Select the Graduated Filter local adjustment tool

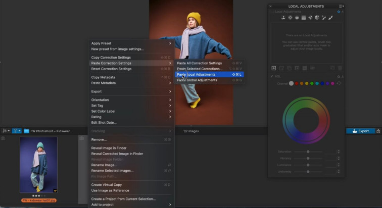[304, 18]
